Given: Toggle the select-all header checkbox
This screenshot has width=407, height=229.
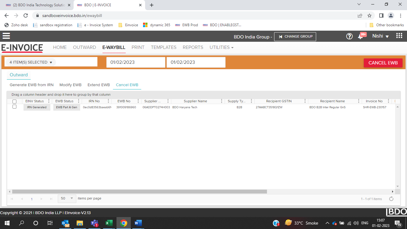Looking at the screenshot, I should [14, 101].
